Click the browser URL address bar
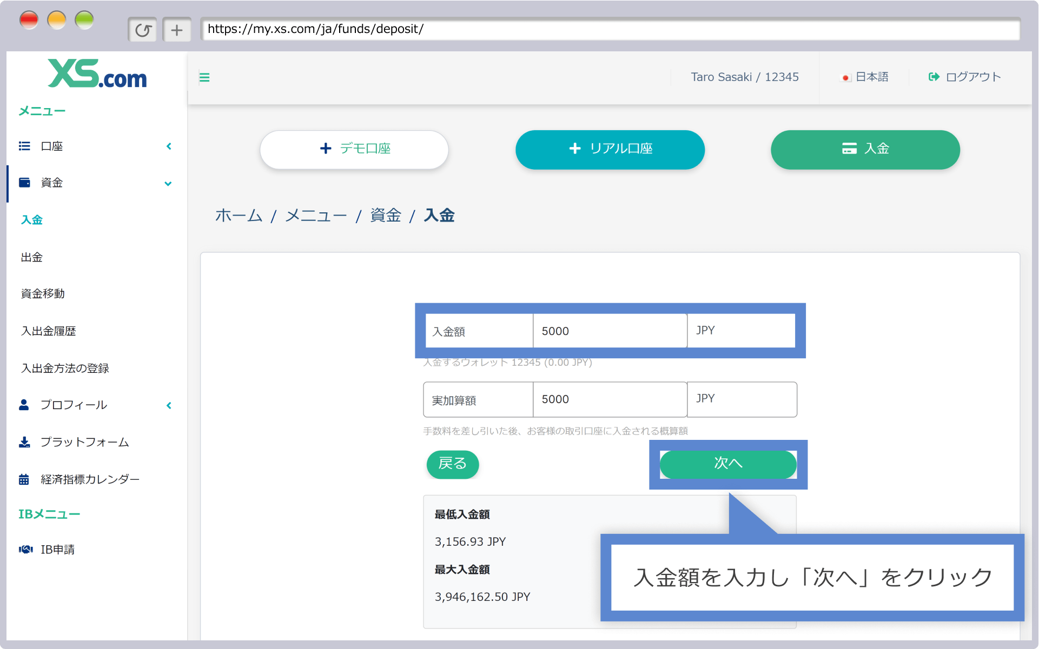Viewport: 1039px width, 649px height. (610, 29)
